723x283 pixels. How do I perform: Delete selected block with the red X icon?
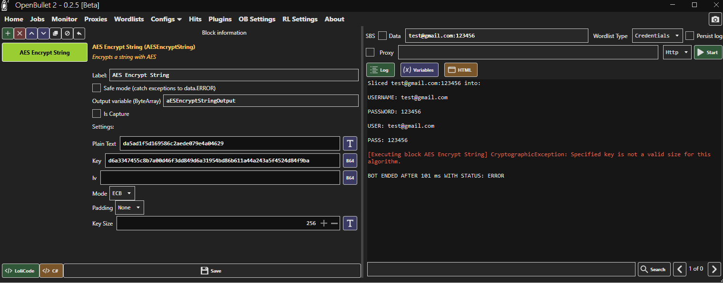[20, 33]
